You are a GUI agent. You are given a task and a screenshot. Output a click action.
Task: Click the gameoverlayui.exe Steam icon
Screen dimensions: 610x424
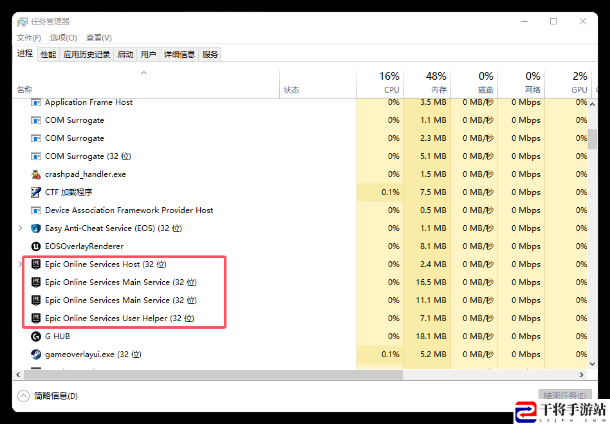point(36,355)
